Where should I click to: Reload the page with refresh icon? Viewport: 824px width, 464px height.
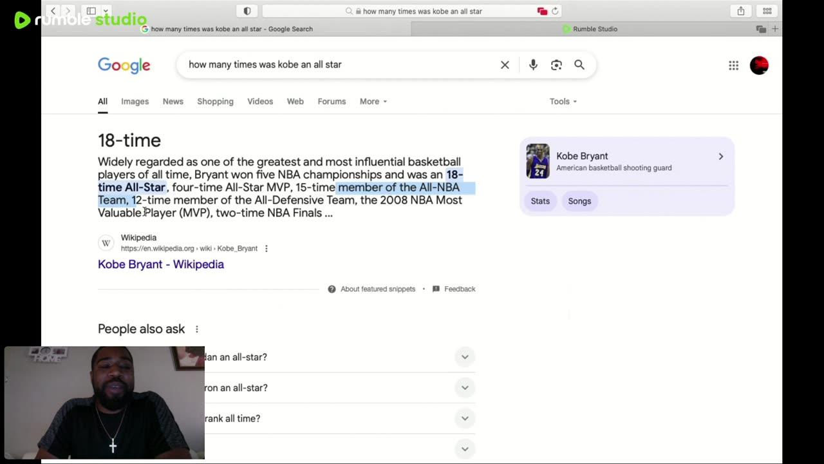pyautogui.click(x=555, y=11)
